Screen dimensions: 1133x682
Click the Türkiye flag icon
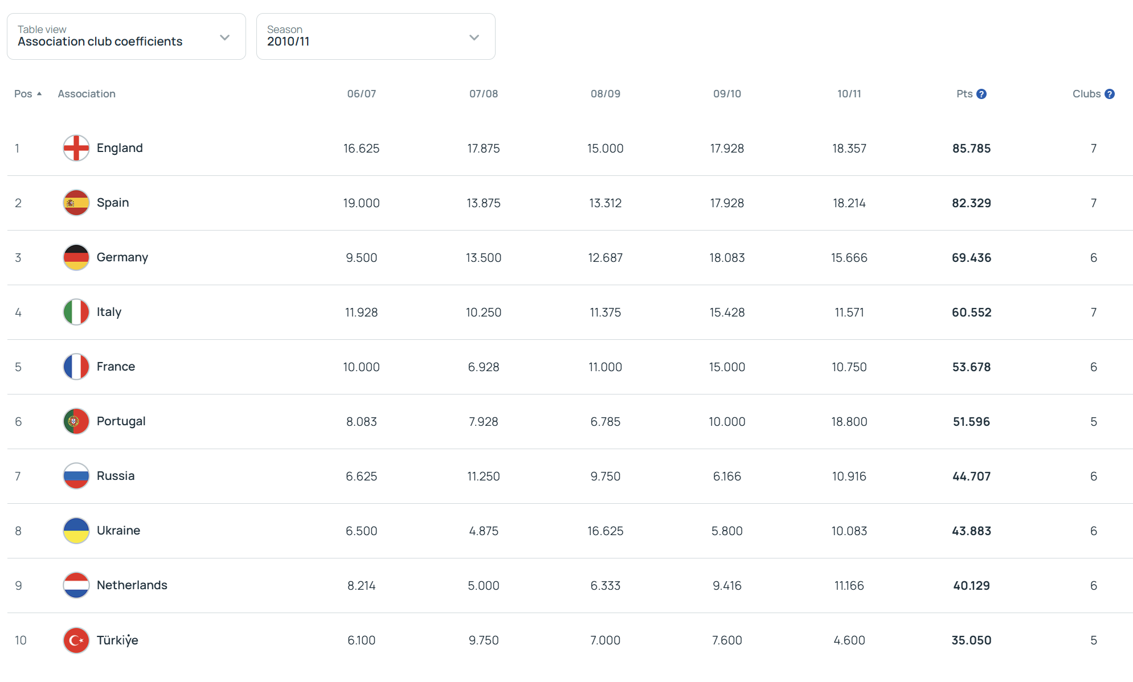(76, 640)
